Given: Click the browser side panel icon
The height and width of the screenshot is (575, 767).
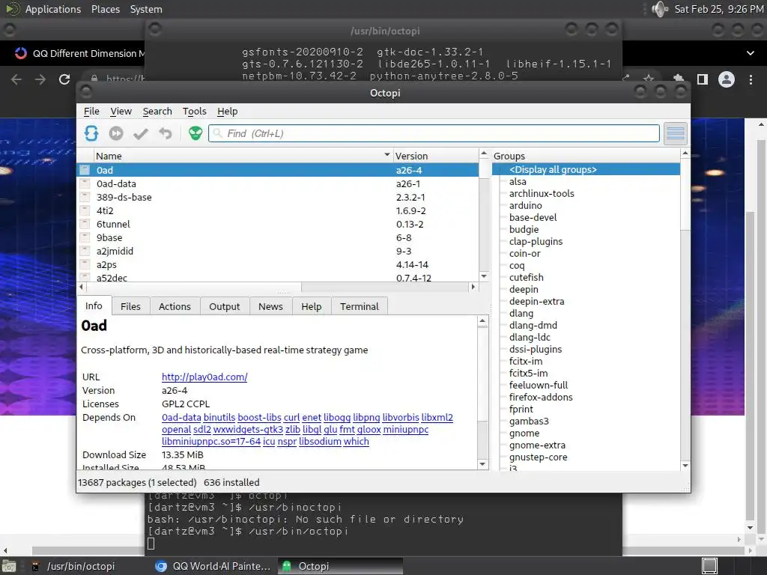Looking at the screenshot, I should pos(703,79).
